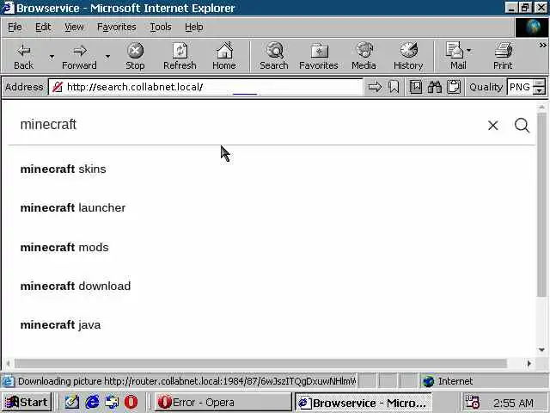Submit search with magnifying glass icon
Image resolution: width=550 pixels, height=413 pixels.
coord(522,125)
